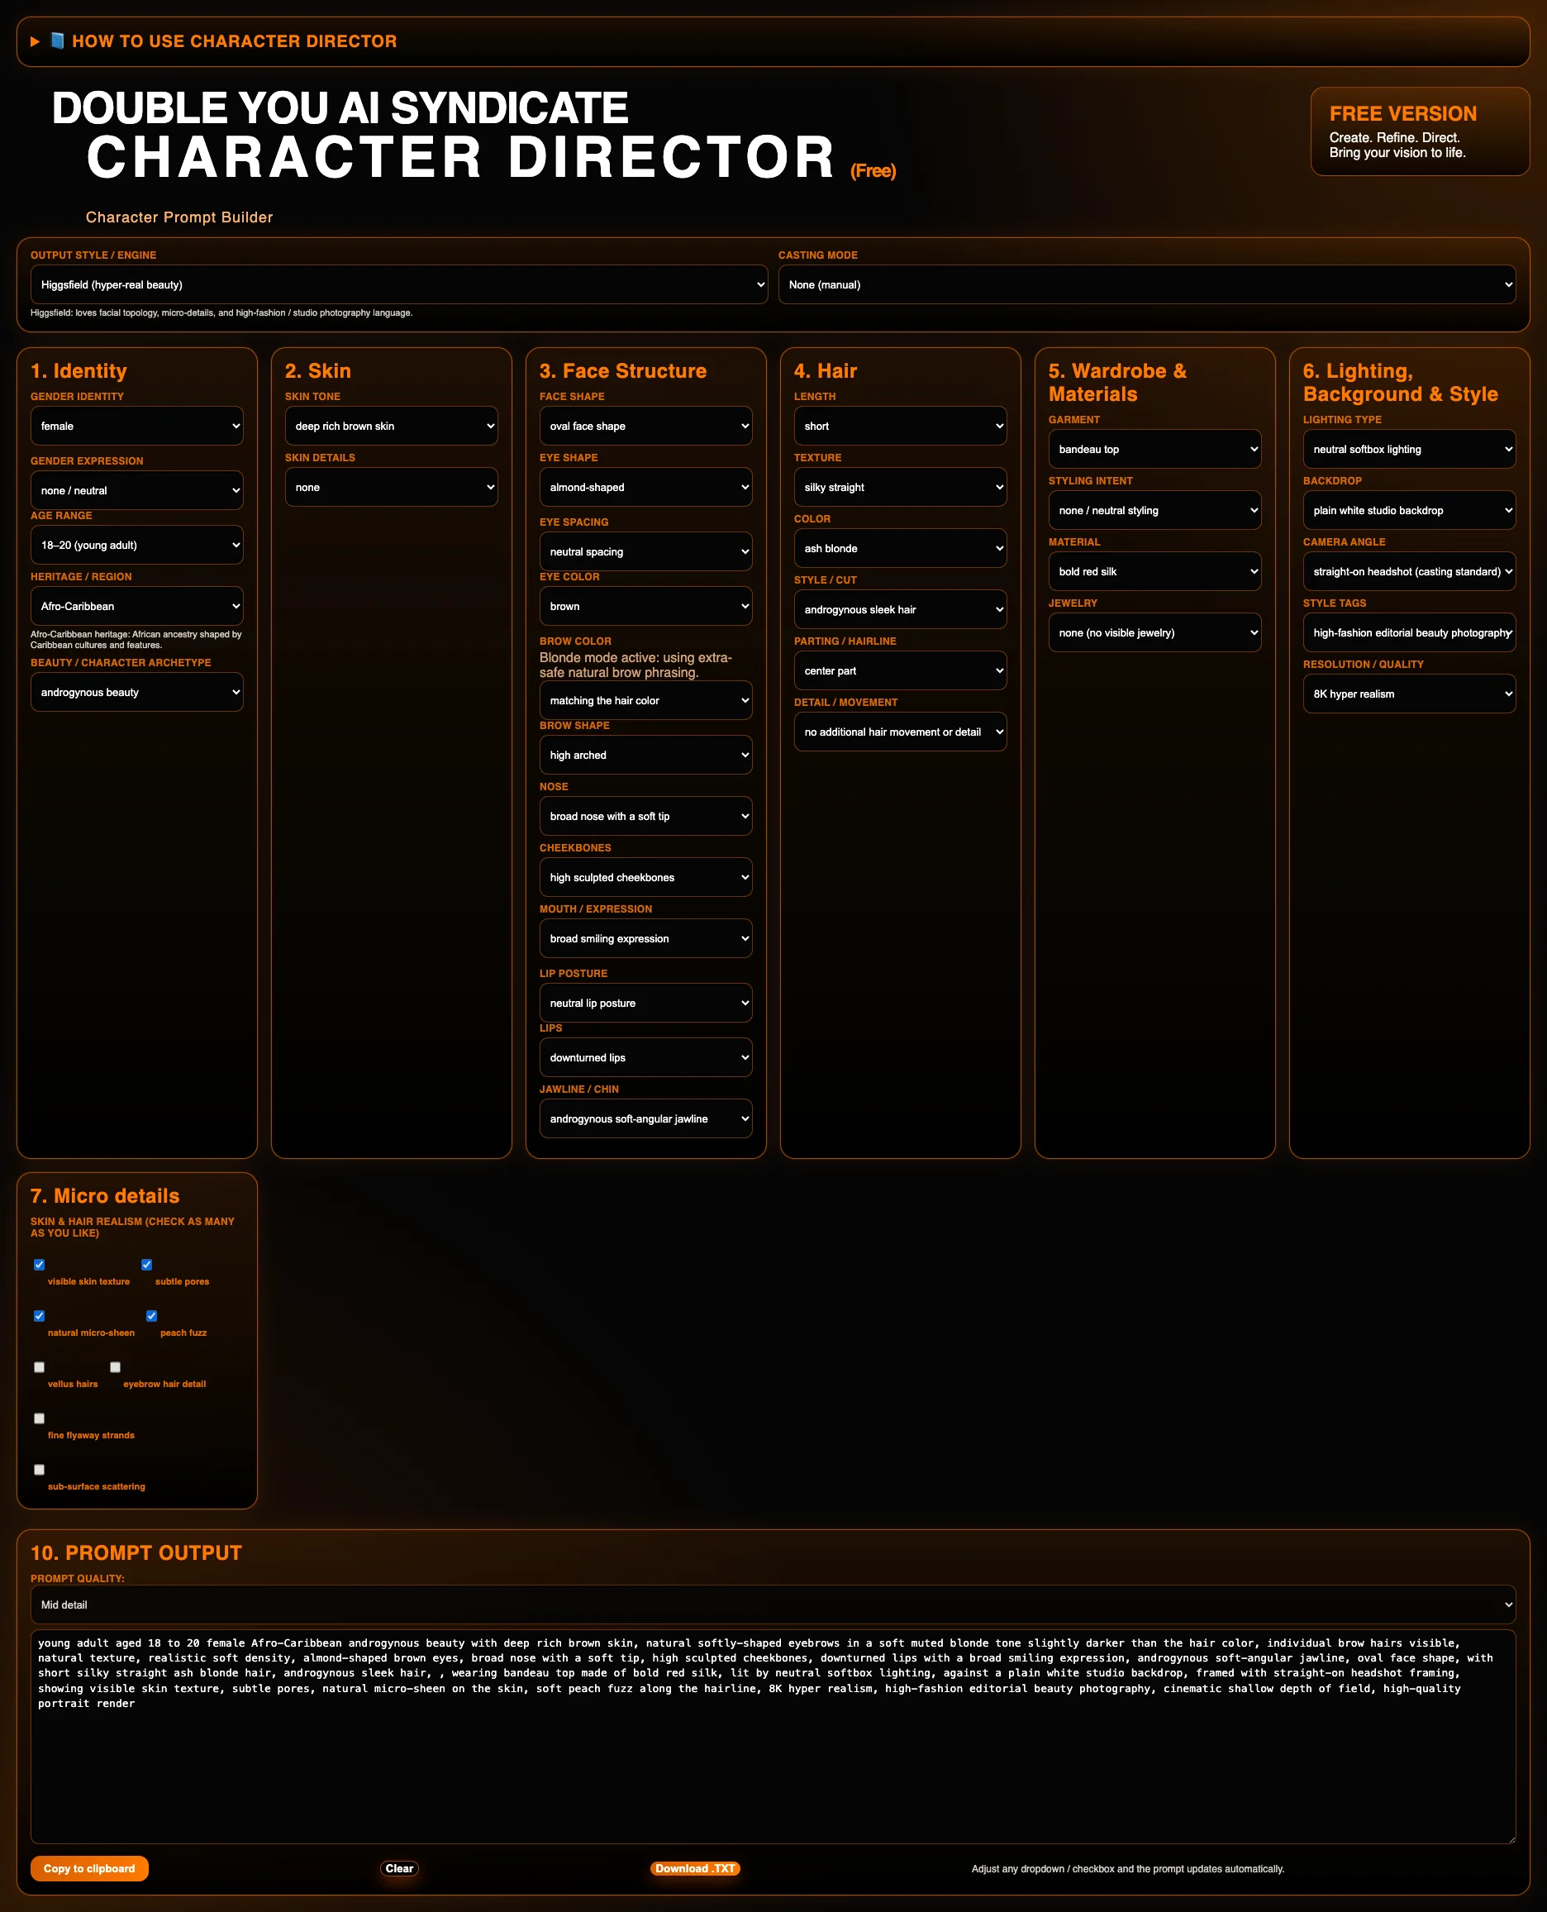Image resolution: width=1547 pixels, height=1912 pixels.
Task: Open Age Range dropdown 18–20
Action: click(136, 545)
